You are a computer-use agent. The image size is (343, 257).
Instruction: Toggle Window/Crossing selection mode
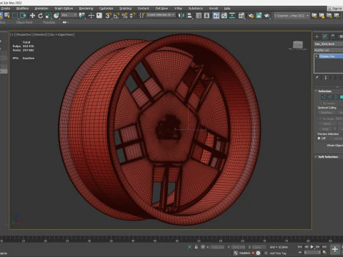coord(23,16)
